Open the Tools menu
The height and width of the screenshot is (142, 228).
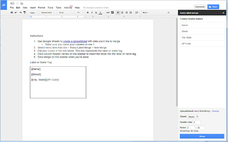point(50,8)
